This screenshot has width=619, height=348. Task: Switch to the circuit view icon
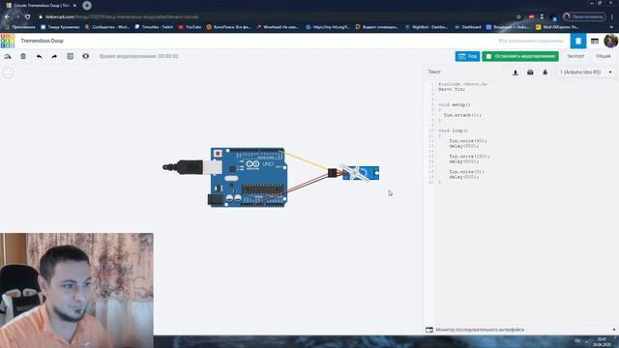pos(578,41)
